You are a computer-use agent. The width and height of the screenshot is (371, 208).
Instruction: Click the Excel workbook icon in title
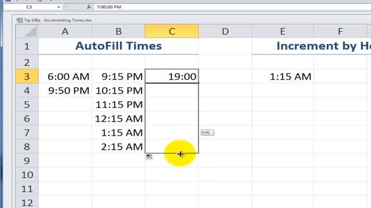19,20
